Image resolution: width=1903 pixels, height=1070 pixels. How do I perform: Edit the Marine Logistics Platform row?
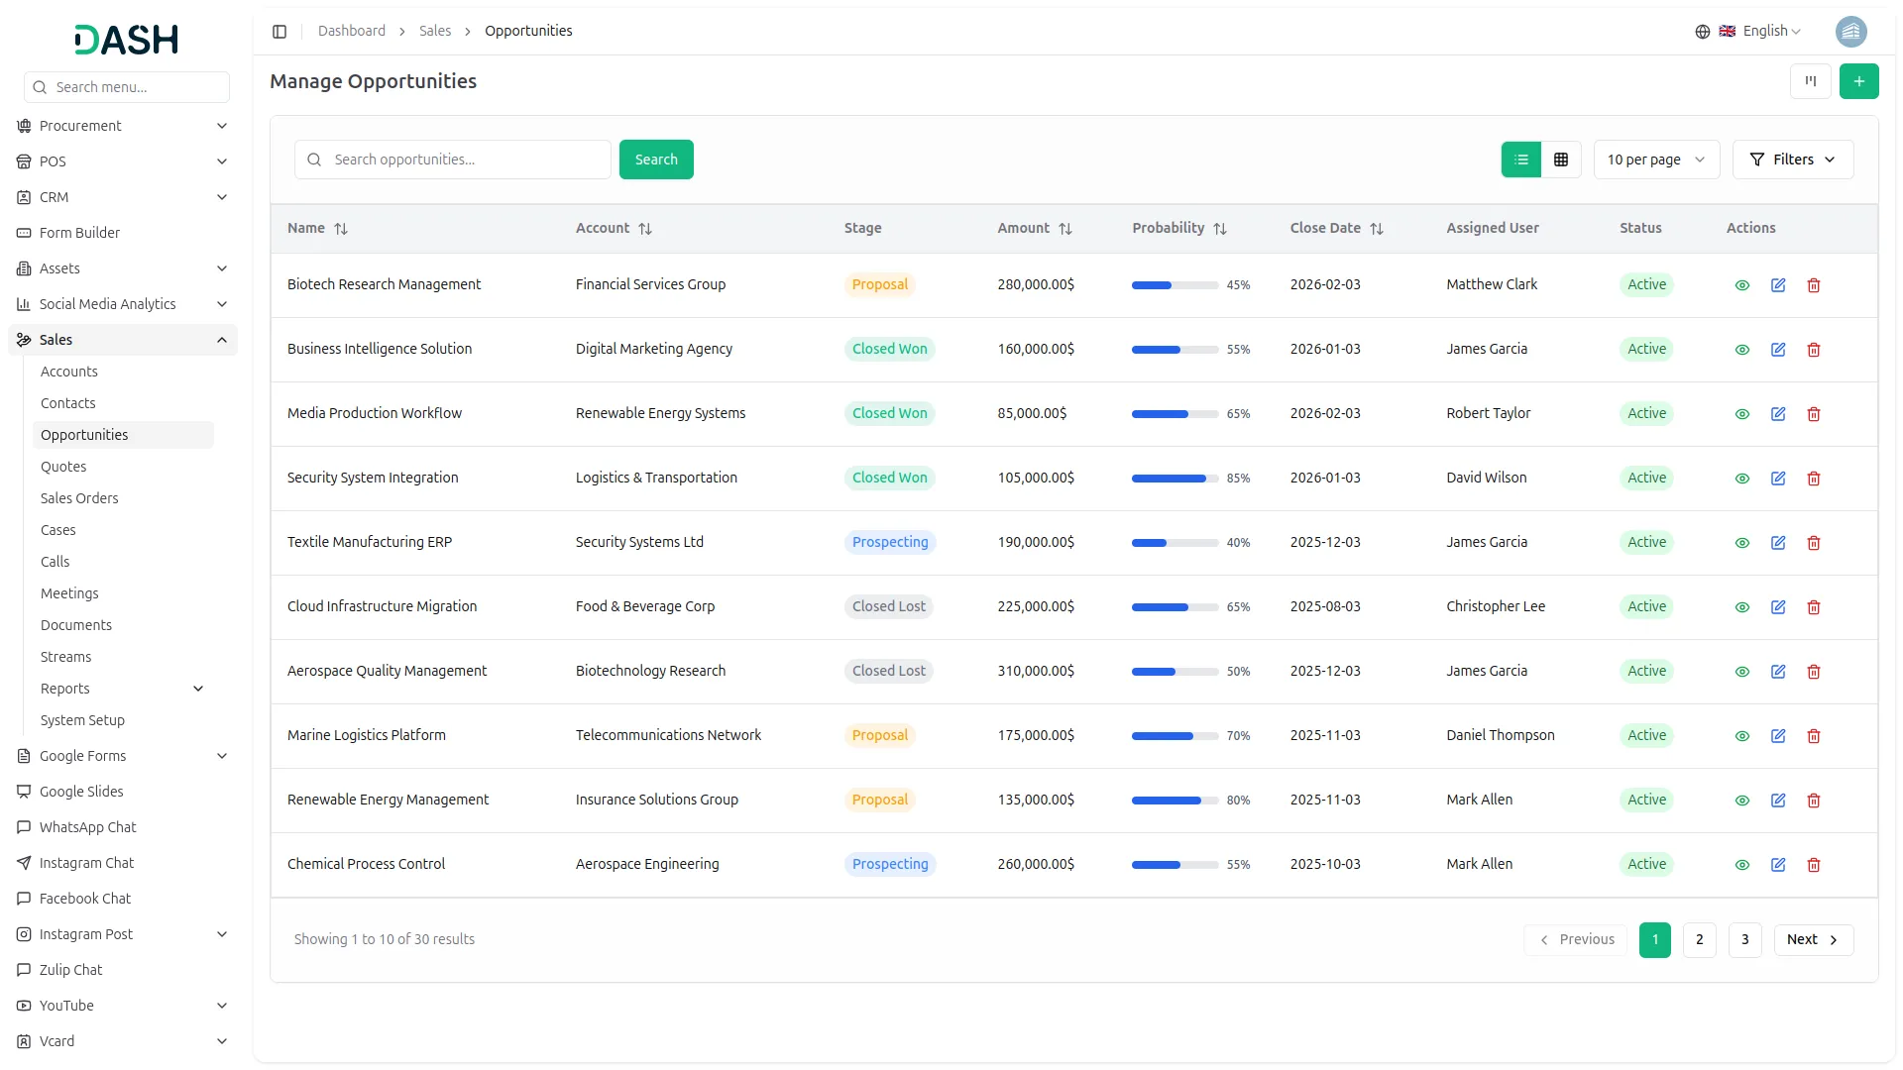pos(1778,736)
